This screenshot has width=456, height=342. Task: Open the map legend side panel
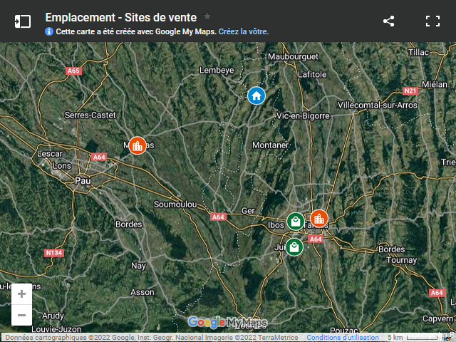23,21
